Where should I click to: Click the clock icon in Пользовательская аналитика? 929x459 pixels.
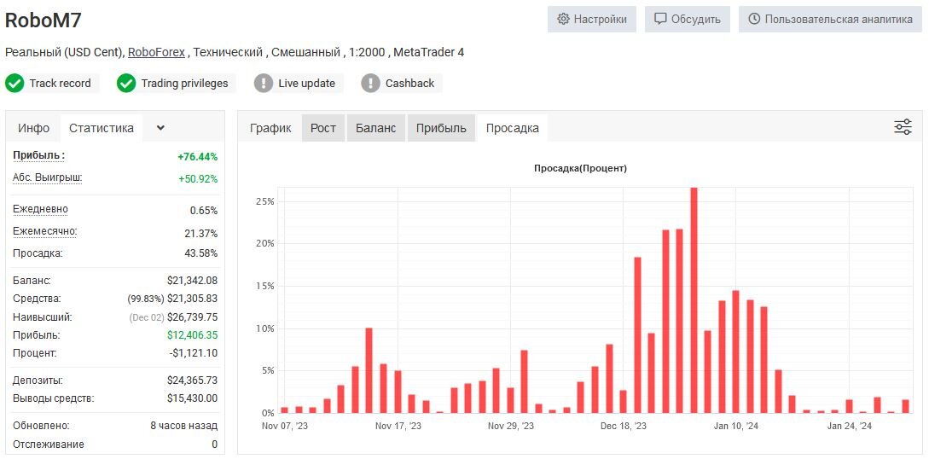pos(754,19)
